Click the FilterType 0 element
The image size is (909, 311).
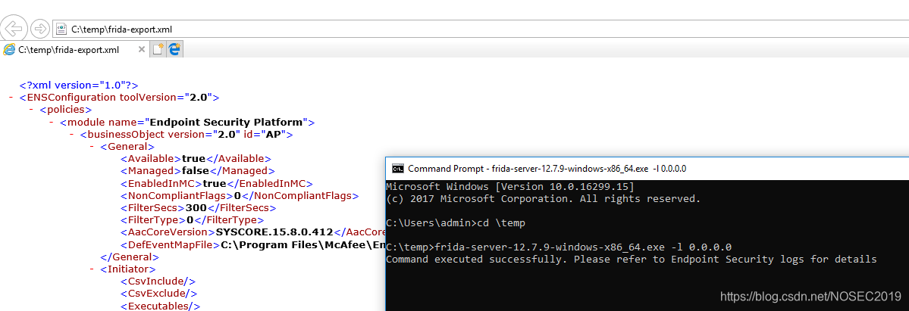pos(193,220)
